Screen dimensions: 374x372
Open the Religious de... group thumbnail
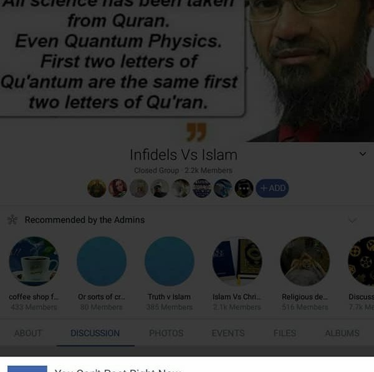pos(305,261)
